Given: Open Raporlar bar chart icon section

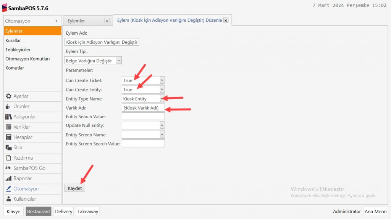Looking at the screenshot, I should (9, 179).
